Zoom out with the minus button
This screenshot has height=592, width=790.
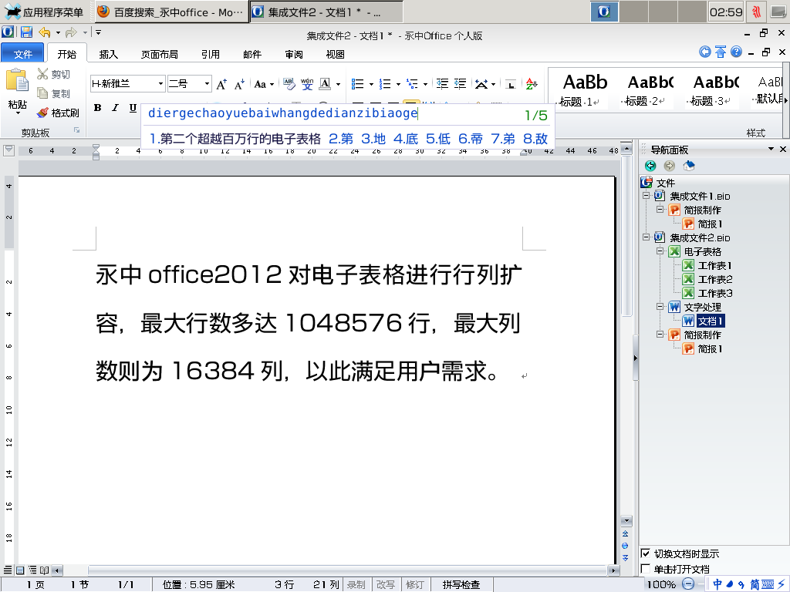pyautogui.click(x=688, y=584)
